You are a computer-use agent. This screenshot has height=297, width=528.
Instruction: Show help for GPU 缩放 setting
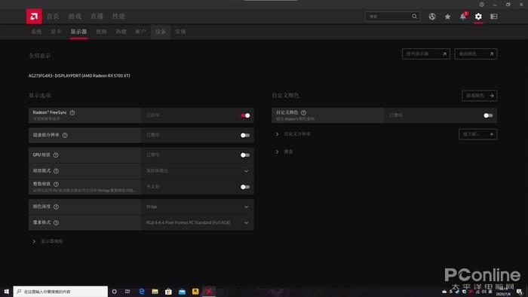[56, 155]
